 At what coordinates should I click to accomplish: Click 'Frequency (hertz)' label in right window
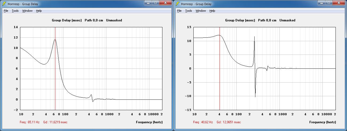pyautogui.click(x=322, y=122)
